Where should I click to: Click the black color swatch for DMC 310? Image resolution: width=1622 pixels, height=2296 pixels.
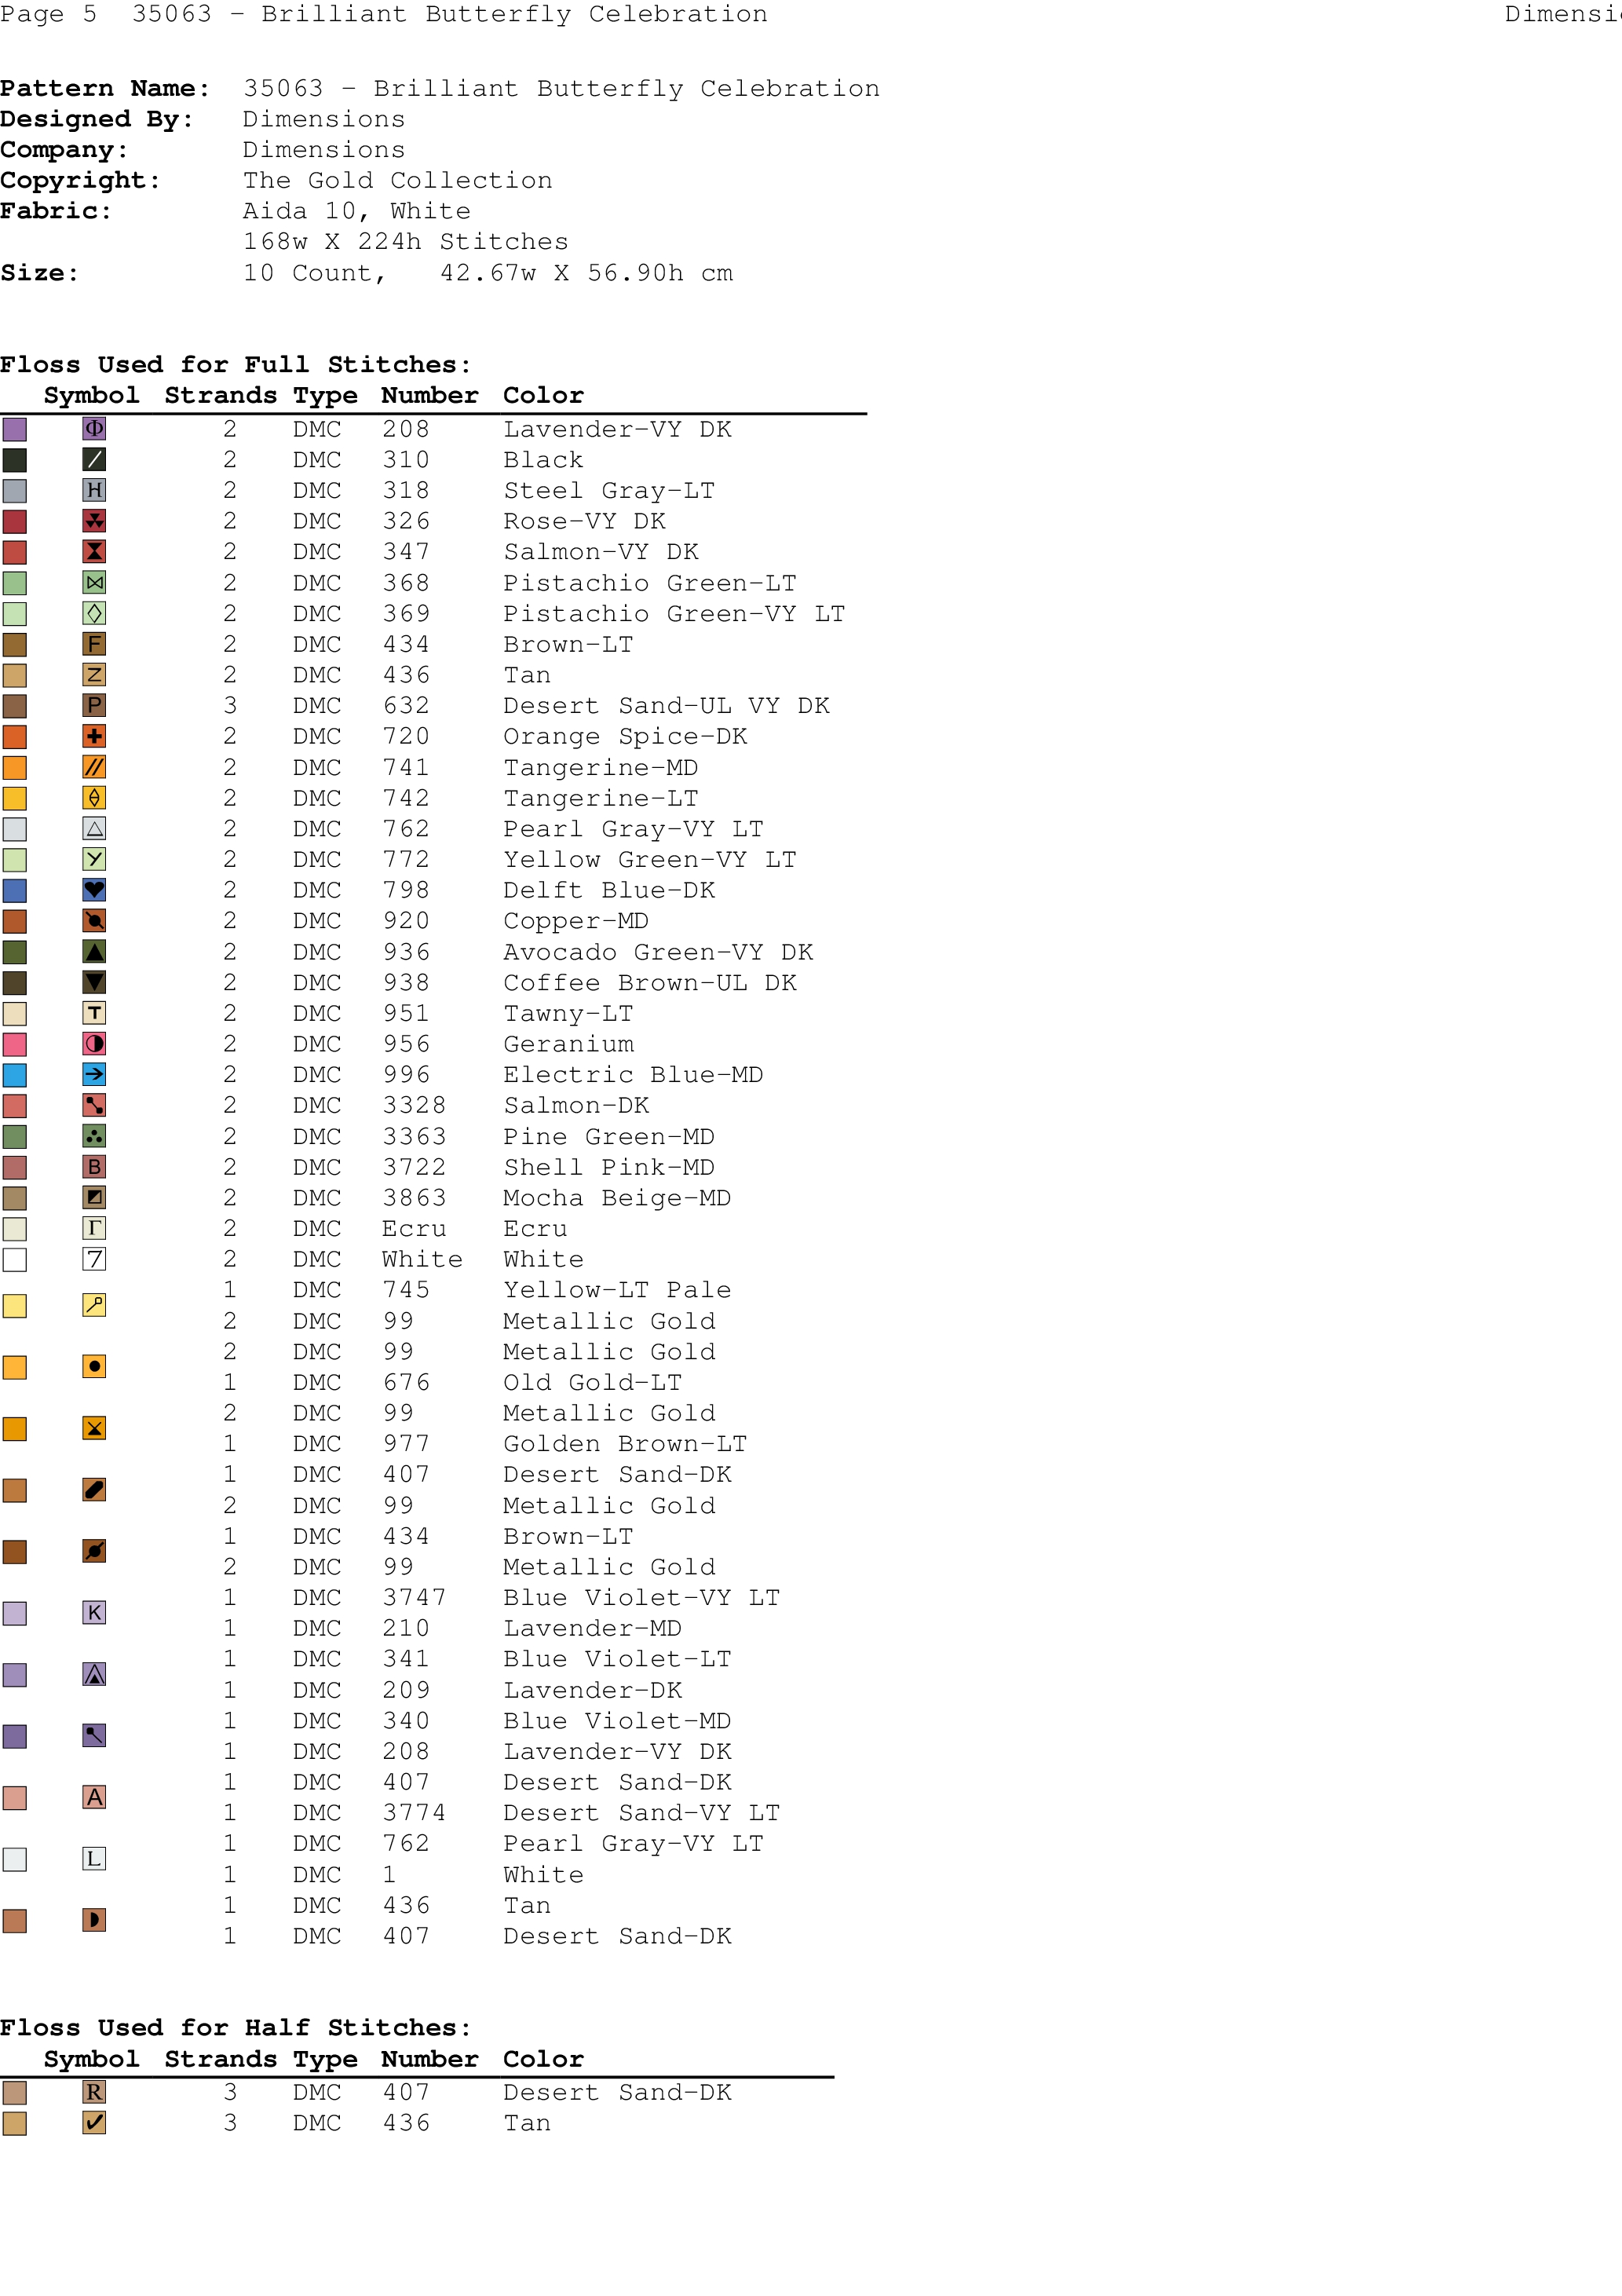tap(15, 460)
